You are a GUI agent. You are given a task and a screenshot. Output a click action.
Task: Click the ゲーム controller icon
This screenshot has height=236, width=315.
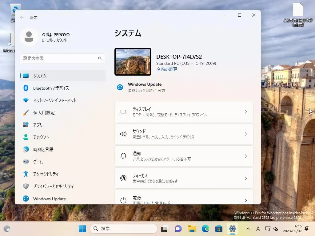[x=26, y=162]
